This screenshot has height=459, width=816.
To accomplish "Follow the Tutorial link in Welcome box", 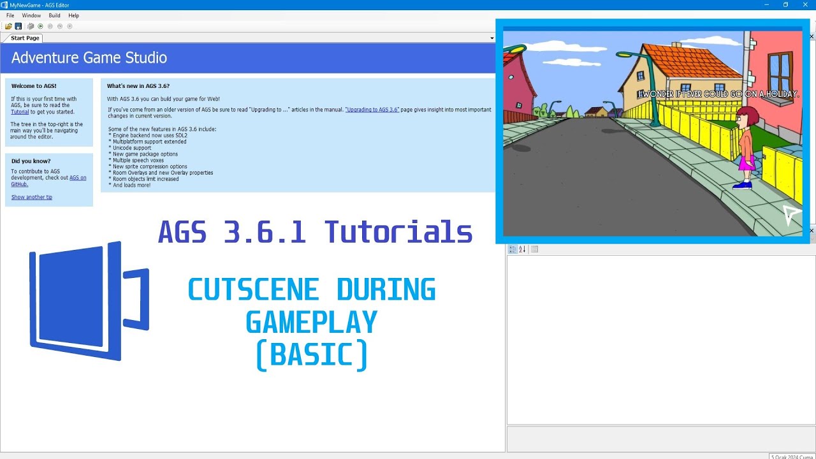I will pos(20,112).
